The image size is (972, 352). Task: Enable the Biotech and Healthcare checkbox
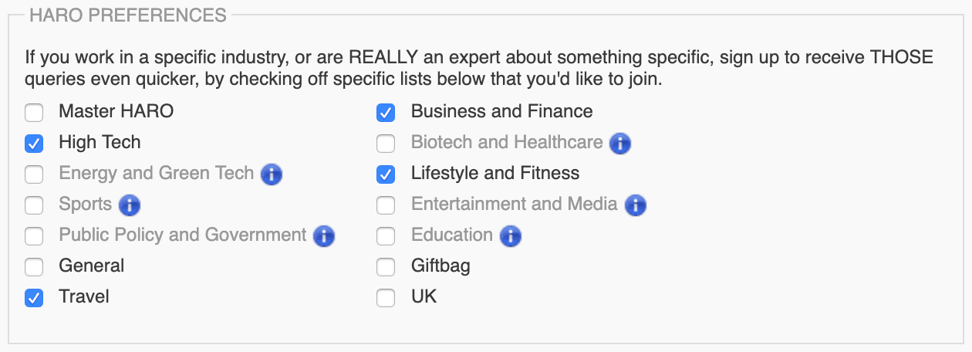click(386, 144)
